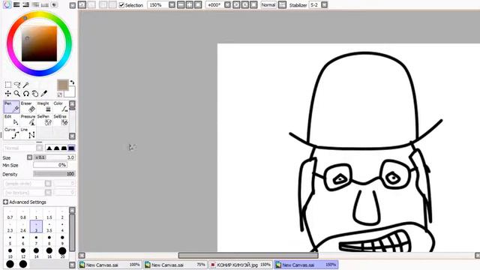This screenshot has width=480, height=270.
Task: Adjust the brush Size slider
Action: pyautogui.click(x=54, y=157)
